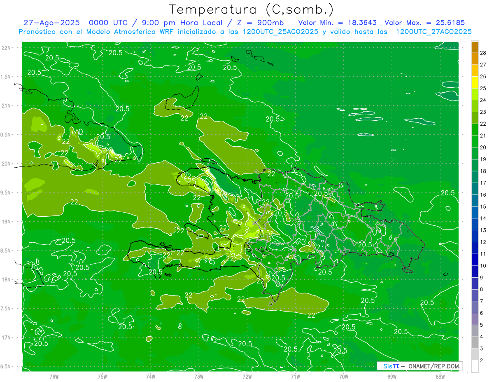Screen dimensions: 494x382
Task: Click the "0.5N" latitude axis label
Action: pyautogui.click(x=6, y=135)
